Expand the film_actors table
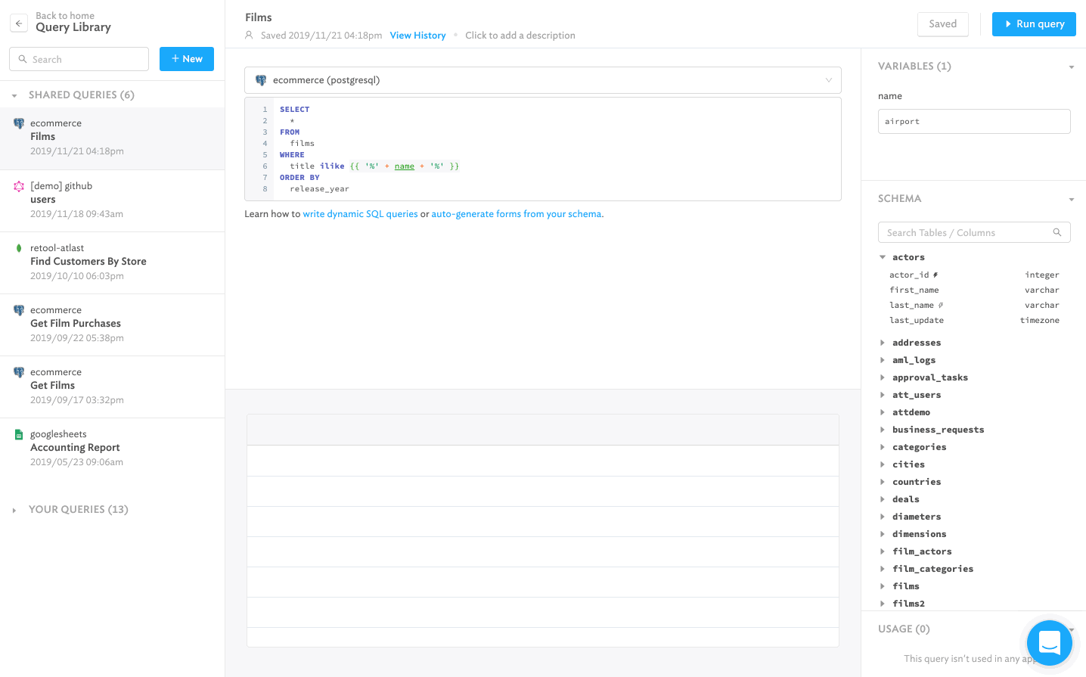Image resolution: width=1086 pixels, height=677 pixels. (x=882, y=551)
